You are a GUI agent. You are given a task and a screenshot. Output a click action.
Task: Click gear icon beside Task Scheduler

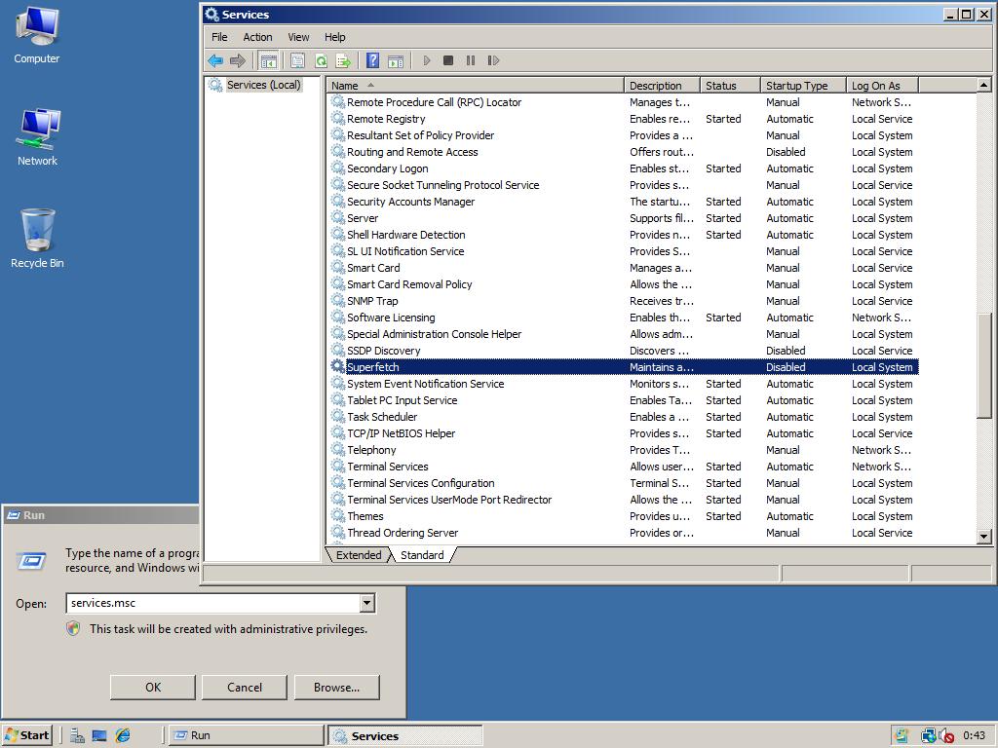(338, 417)
